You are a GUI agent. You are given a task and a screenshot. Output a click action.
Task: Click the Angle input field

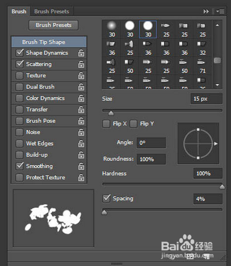pyautogui.click(x=151, y=143)
